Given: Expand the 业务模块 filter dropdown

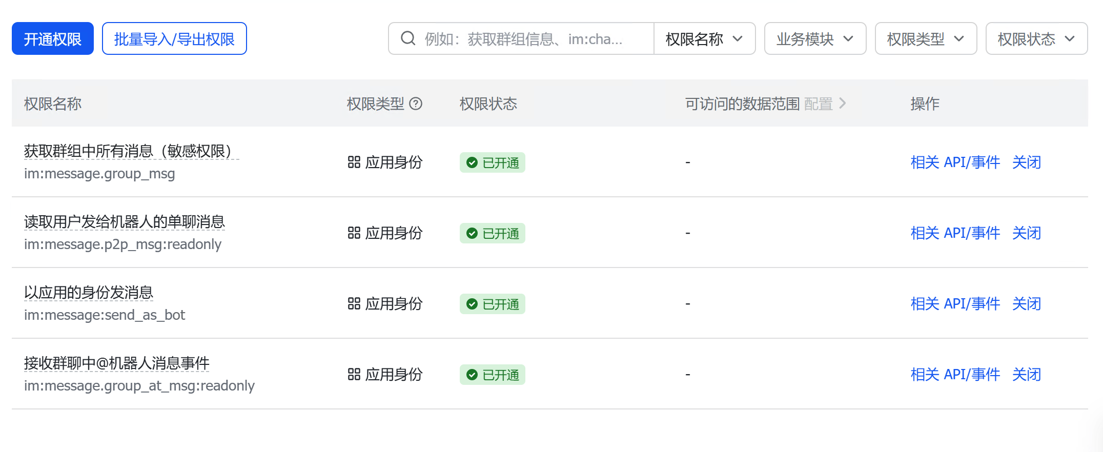Looking at the screenshot, I should [x=815, y=39].
